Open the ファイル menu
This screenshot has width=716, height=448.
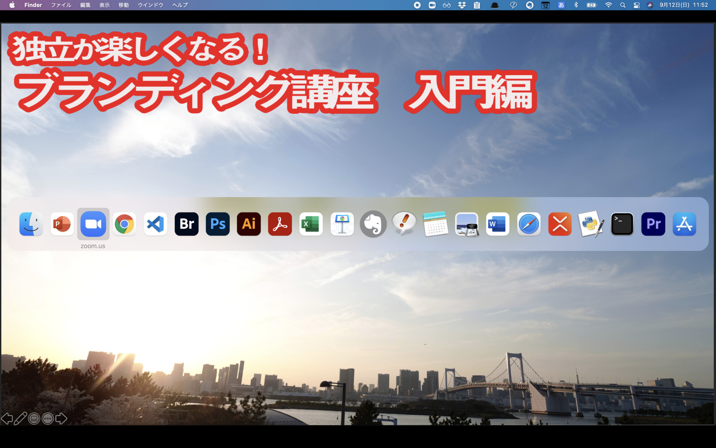pyautogui.click(x=61, y=5)
